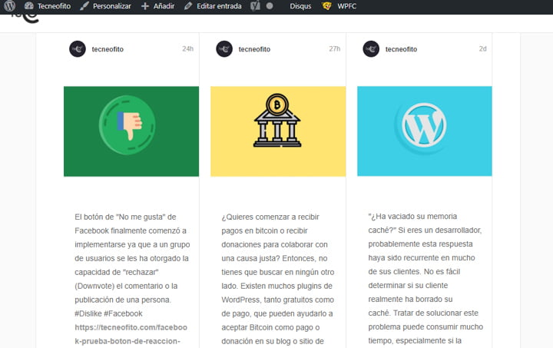Screen dimensions: 553x348
Task: Click the 27h timestamp
Action: (335, 48)
